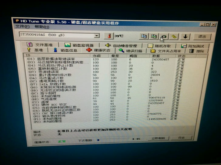Switch to the 文件夹占用率 tab
Viewport: 221px width, 165px height.
coord(166,51)
